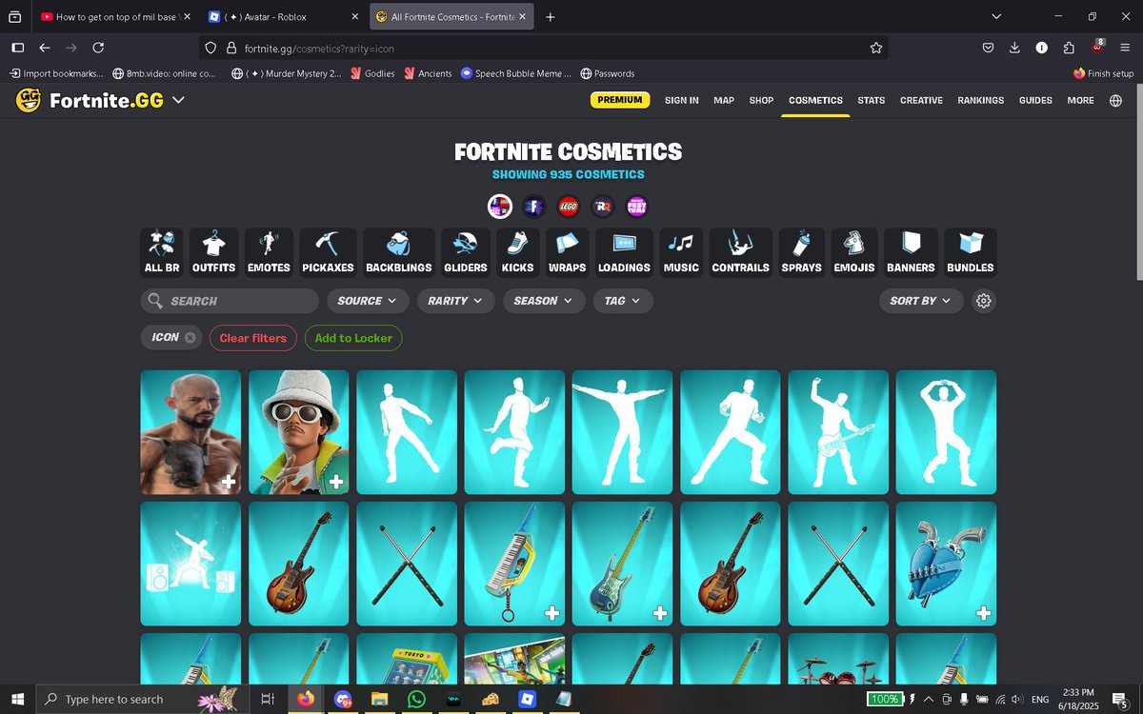Click the green Add to Locker button
The width and height of the screenshot is (1143, 714).
pyautogui.click(x=353, y=338)
